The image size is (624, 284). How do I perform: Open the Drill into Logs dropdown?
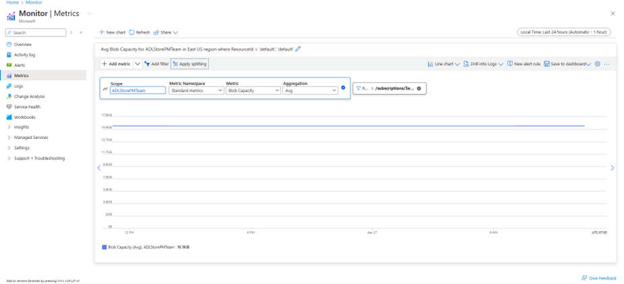click(x=484, y=63)
